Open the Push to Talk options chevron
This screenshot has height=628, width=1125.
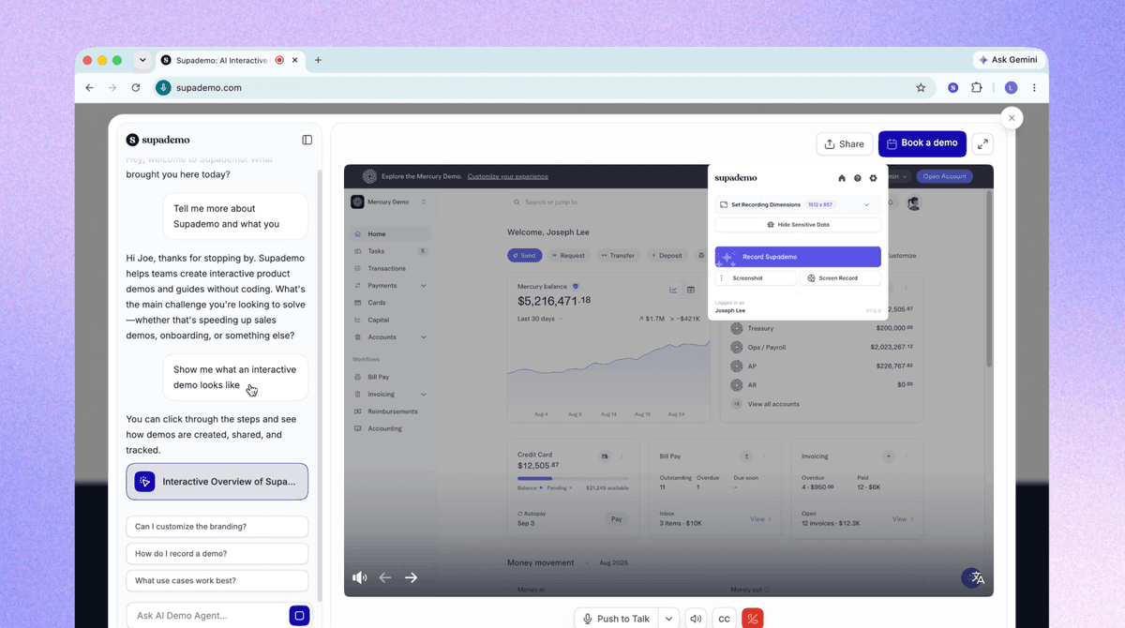pos(668,619)
